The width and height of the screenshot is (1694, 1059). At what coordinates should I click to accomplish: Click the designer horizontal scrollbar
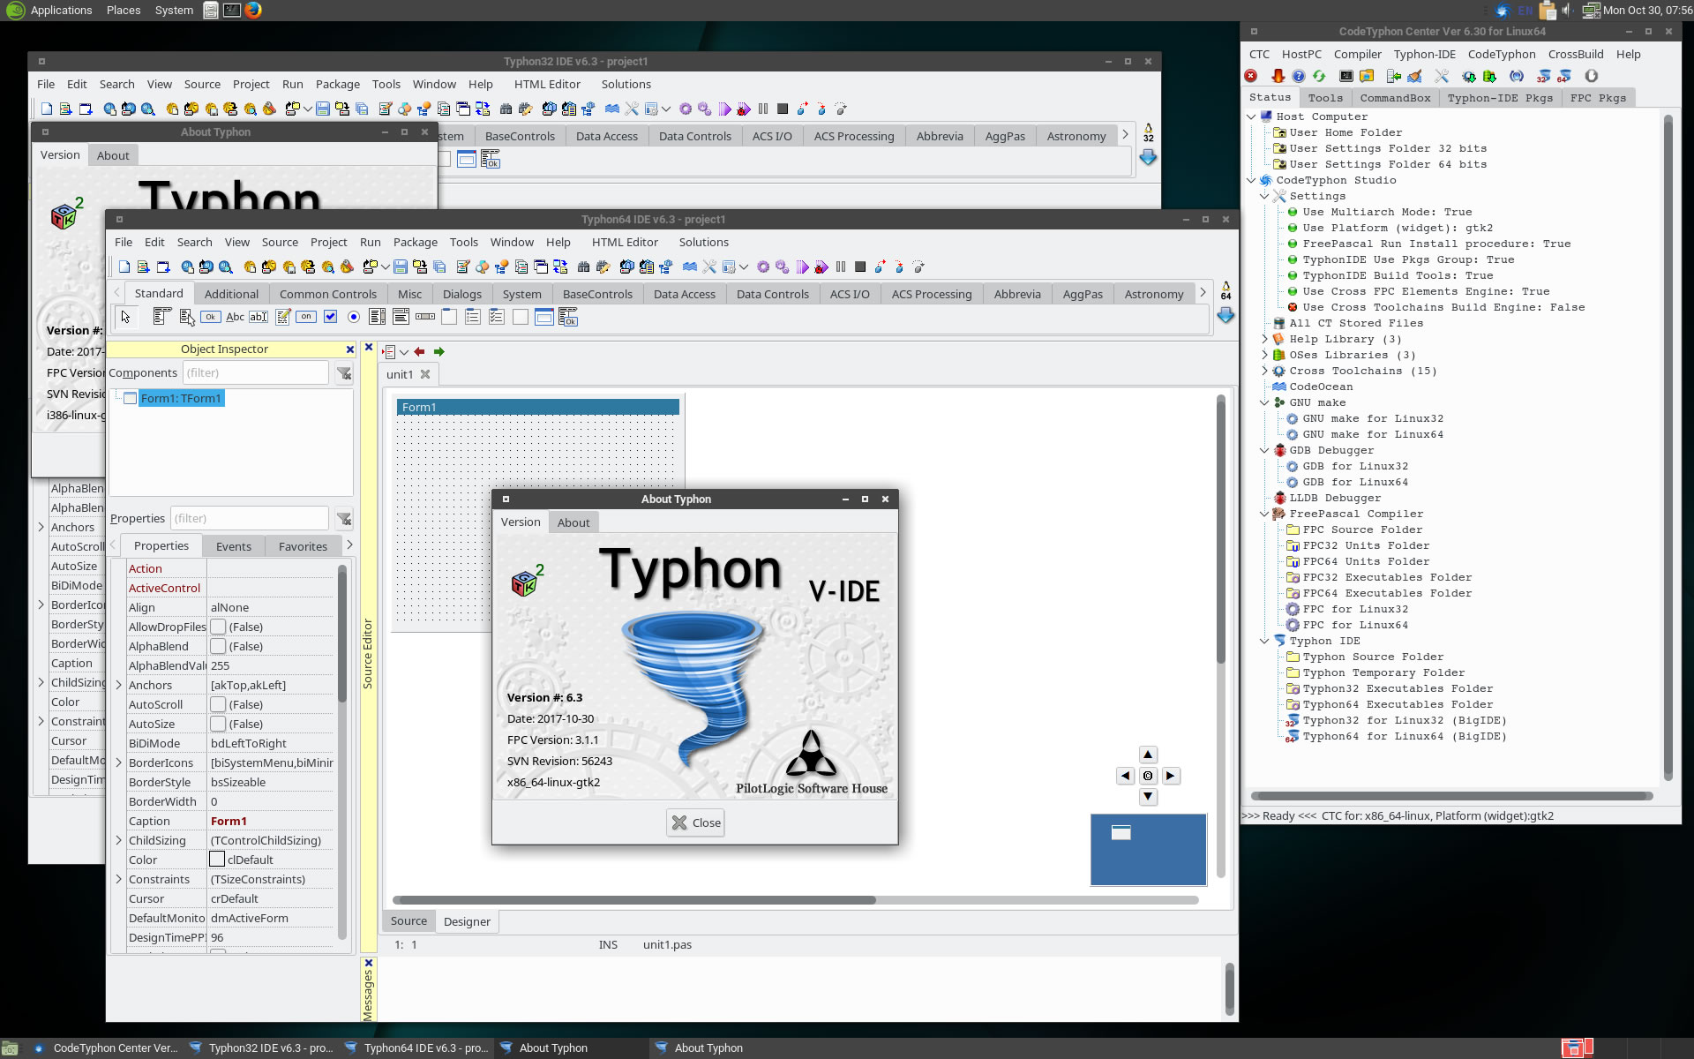click(633, 900)
